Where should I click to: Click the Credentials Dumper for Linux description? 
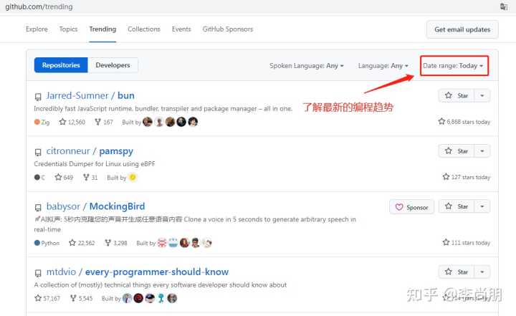[95, 164]
